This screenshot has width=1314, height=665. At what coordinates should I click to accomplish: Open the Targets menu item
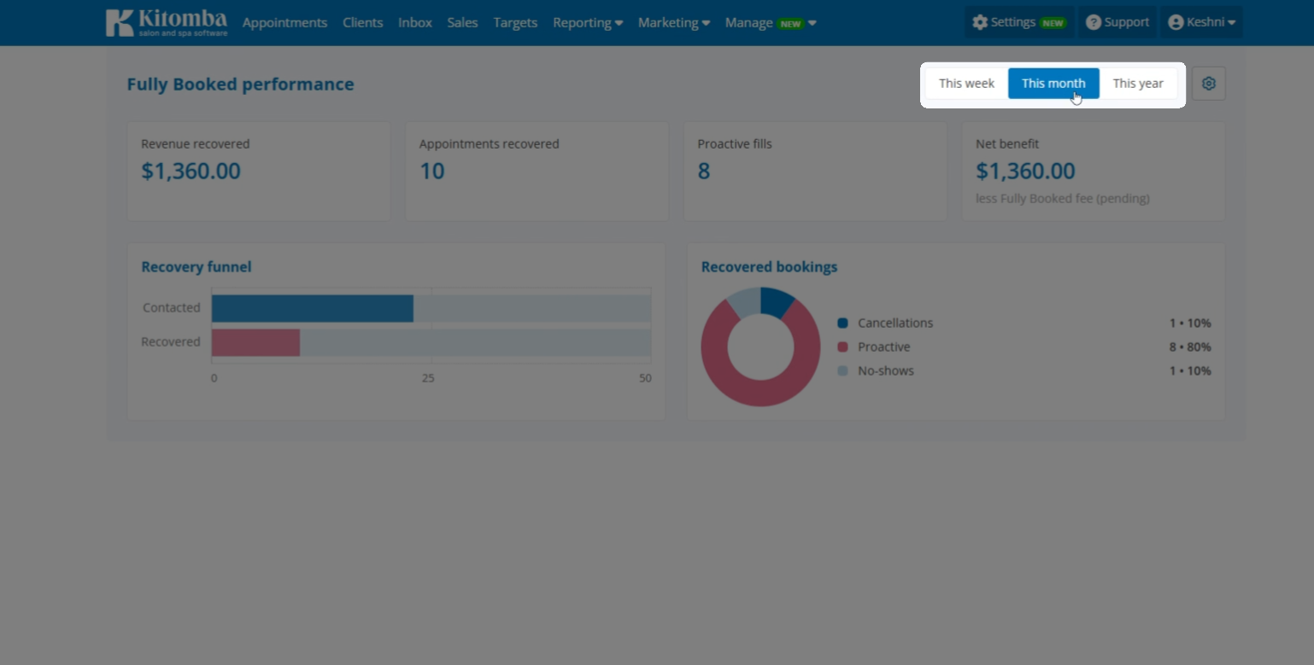[x=515, y=23]
